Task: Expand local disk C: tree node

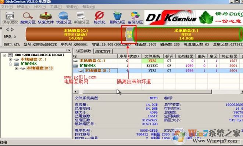Action: point(10,59)
